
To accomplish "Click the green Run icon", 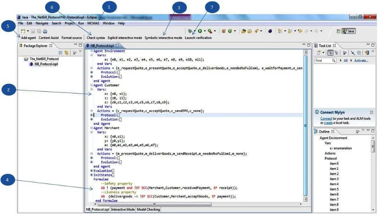I will click(200, 31).
